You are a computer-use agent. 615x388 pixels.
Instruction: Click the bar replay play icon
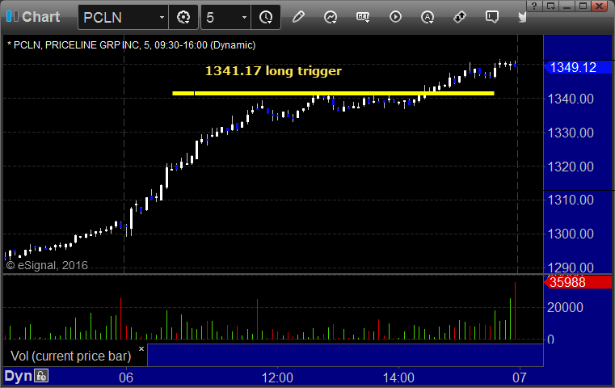pyautogui.click(x=395, y=17)
